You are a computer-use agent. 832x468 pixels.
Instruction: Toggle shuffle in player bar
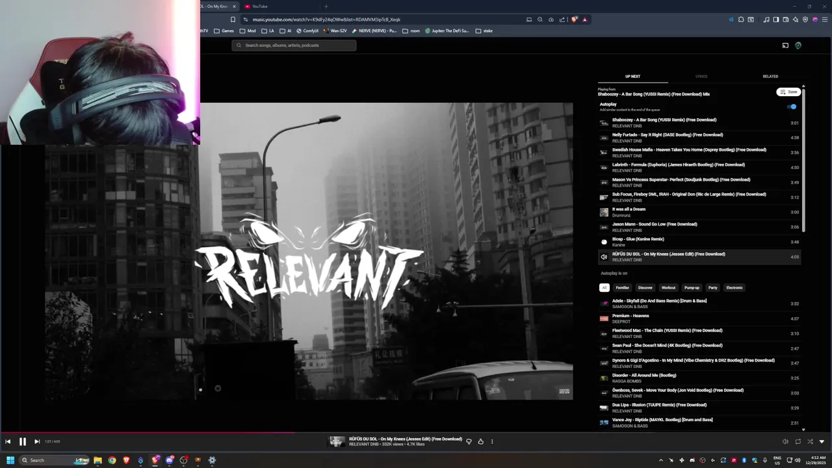(810, 441)
